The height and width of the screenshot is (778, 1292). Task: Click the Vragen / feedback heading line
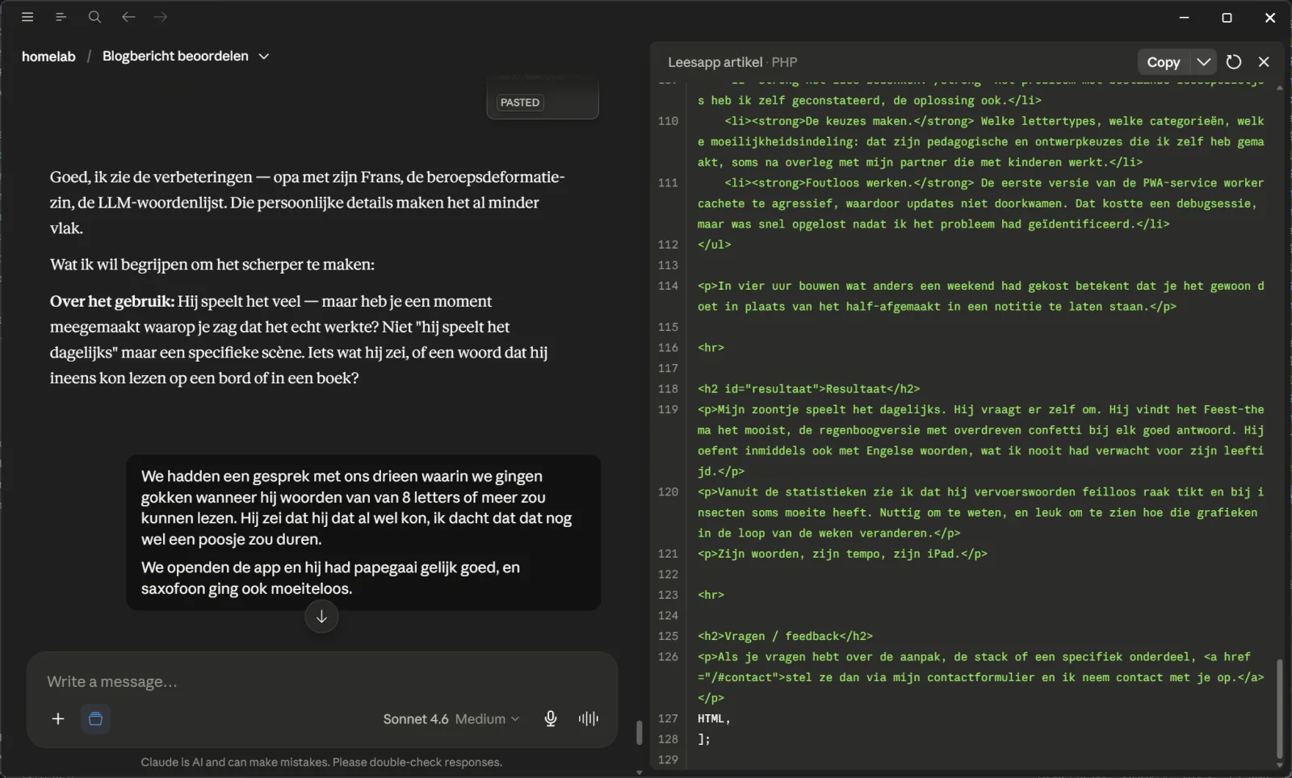click(786, 636)
